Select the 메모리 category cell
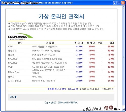 coord(11,55)
